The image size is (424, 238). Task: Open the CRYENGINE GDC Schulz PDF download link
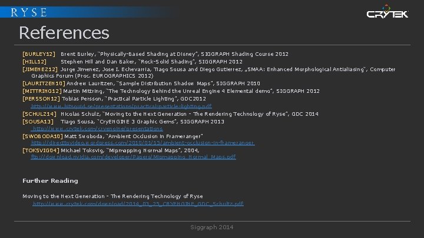pos(138,204)
